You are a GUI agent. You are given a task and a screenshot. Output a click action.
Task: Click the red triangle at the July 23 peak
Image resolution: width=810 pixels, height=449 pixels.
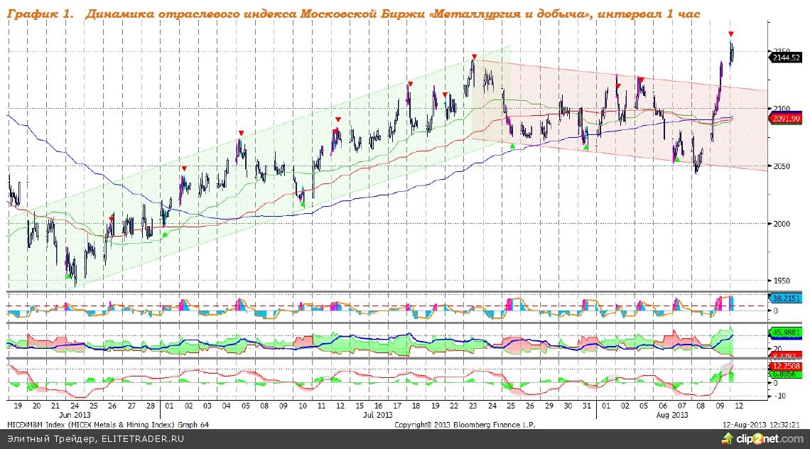coord(474,56)
